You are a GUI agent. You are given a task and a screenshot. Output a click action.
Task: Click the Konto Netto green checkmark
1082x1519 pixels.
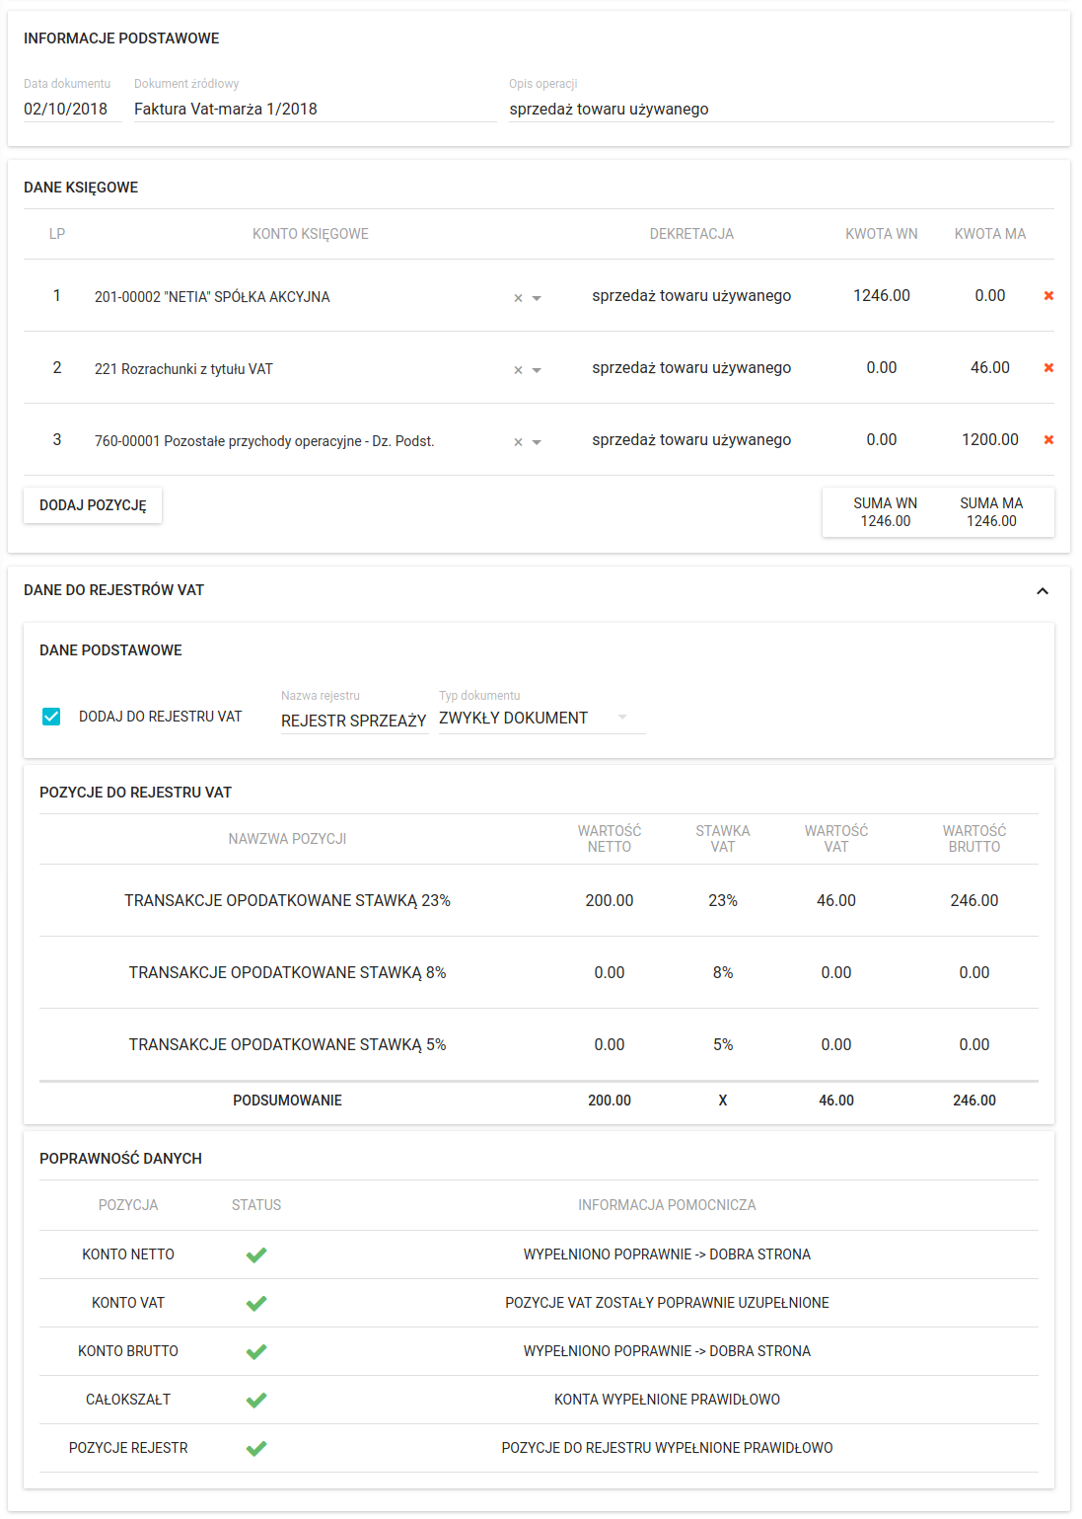(256, 1255)
